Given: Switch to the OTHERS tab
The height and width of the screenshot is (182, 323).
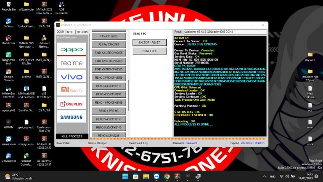Looking at the screenshot, I should 82,32.
